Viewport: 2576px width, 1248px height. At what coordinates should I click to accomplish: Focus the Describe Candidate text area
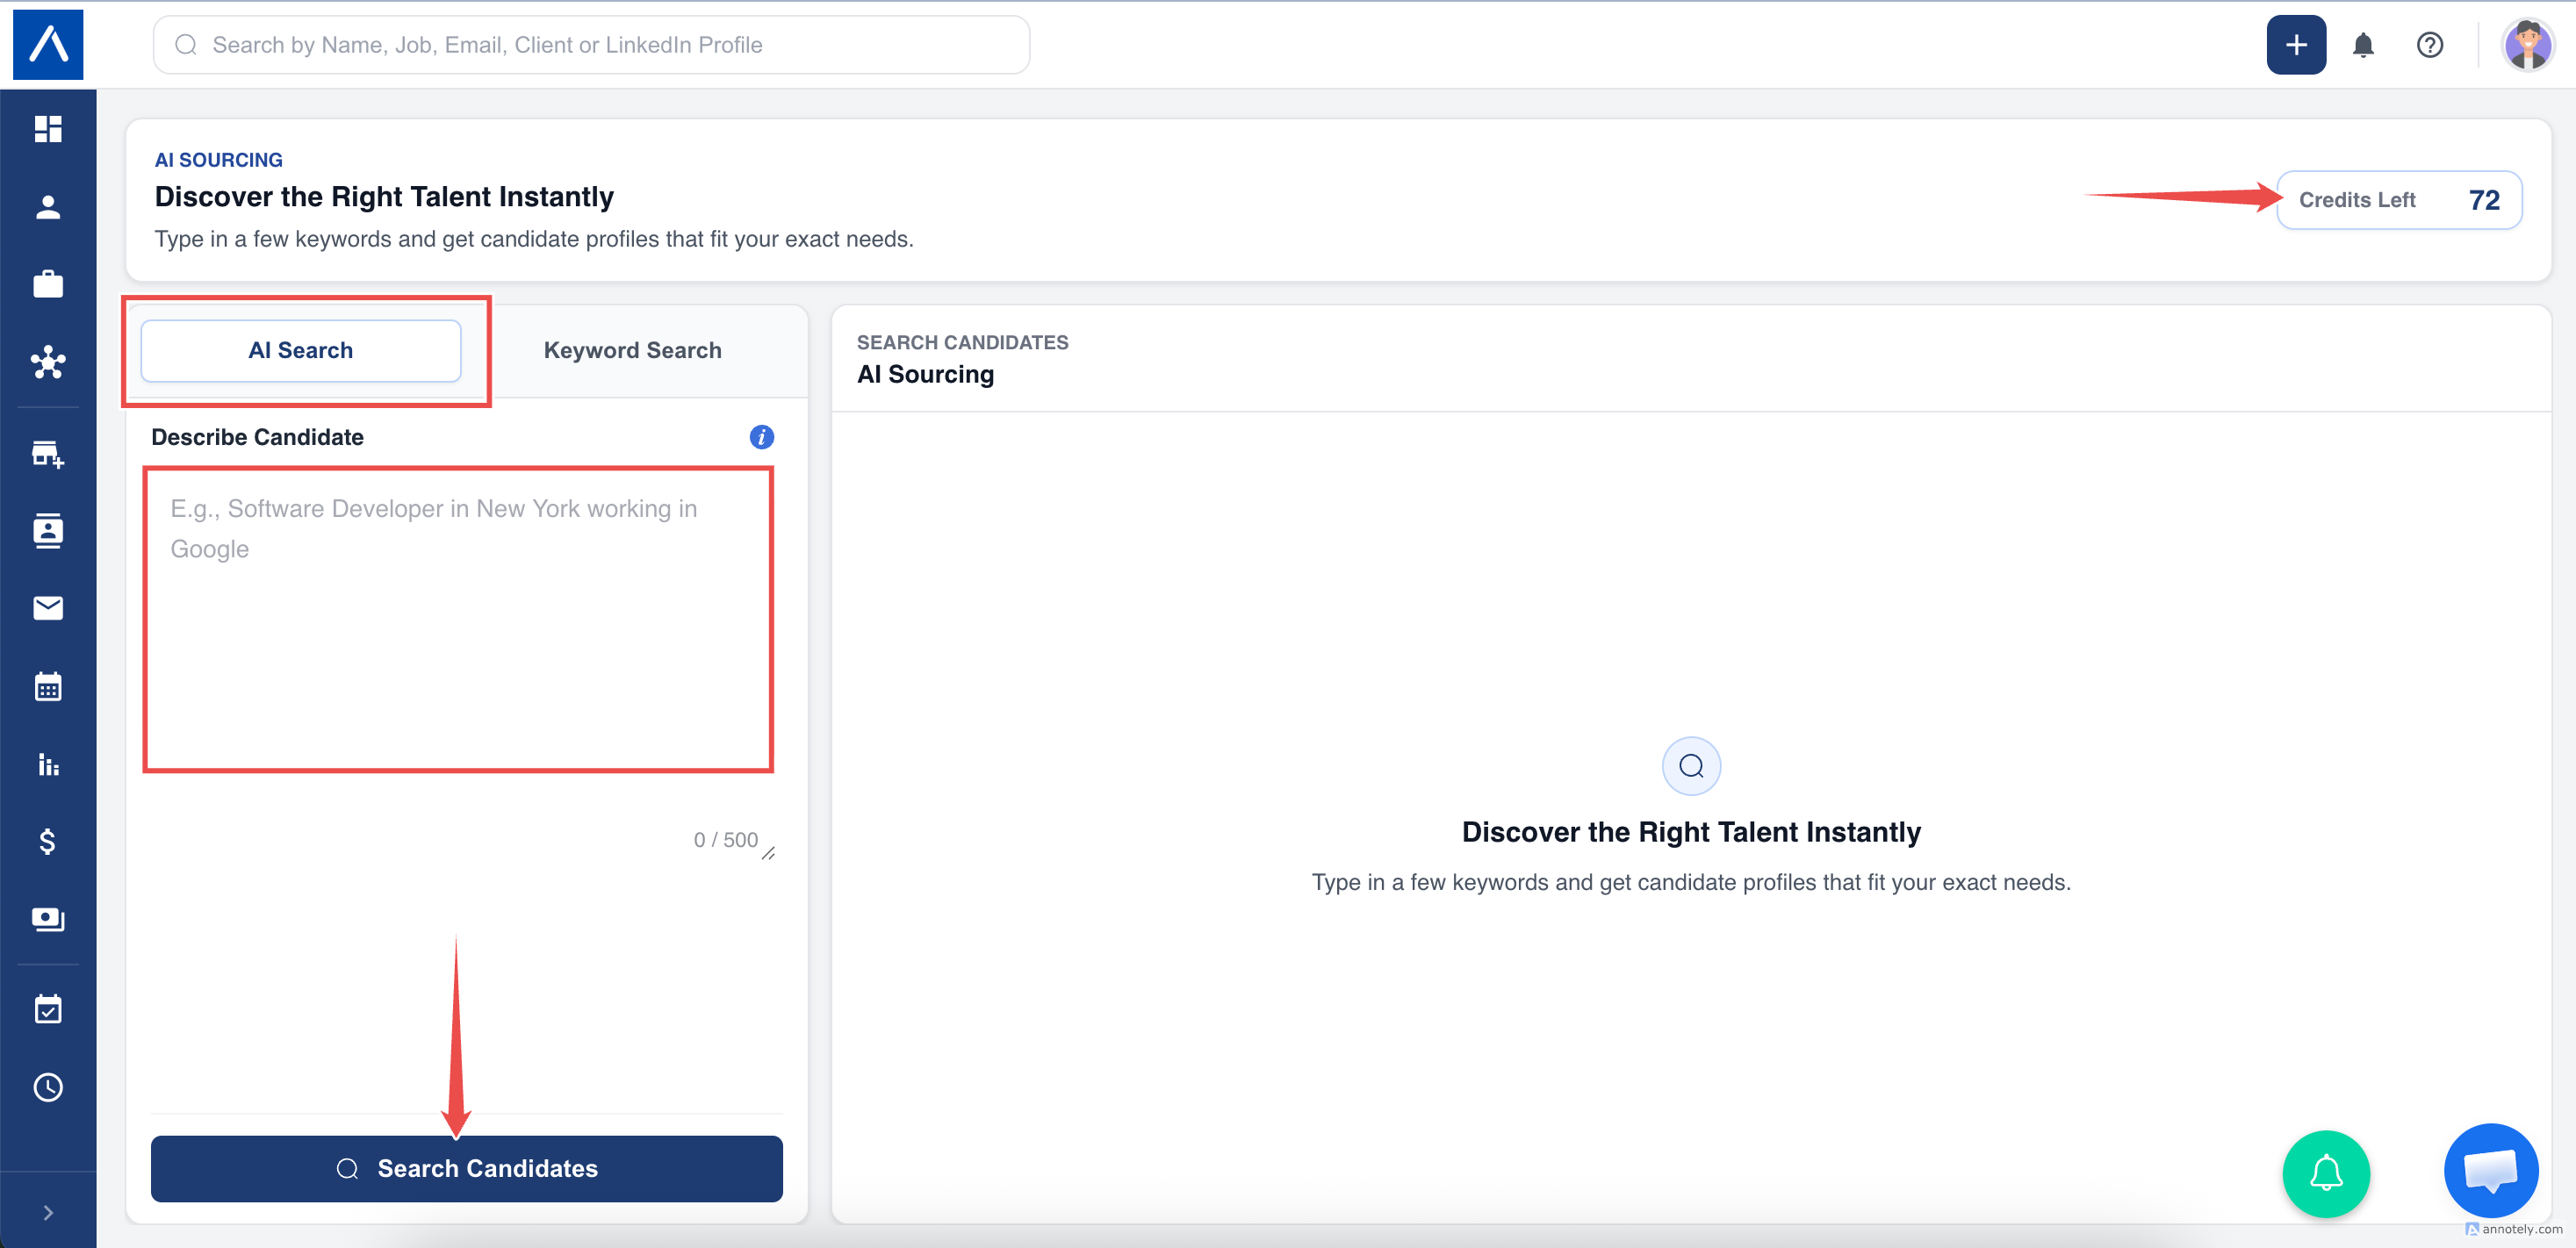(458, 619)
